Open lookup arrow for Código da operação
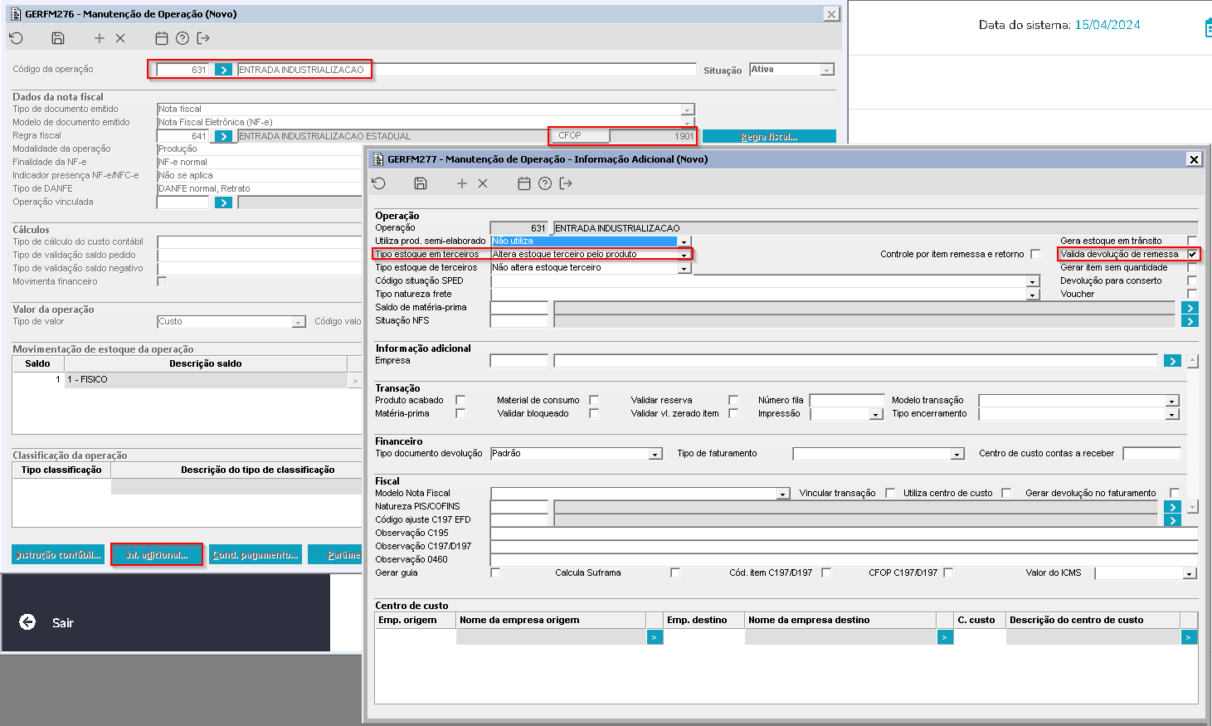The width and height of the screenshot is (1212, 726). pos(223,70)
